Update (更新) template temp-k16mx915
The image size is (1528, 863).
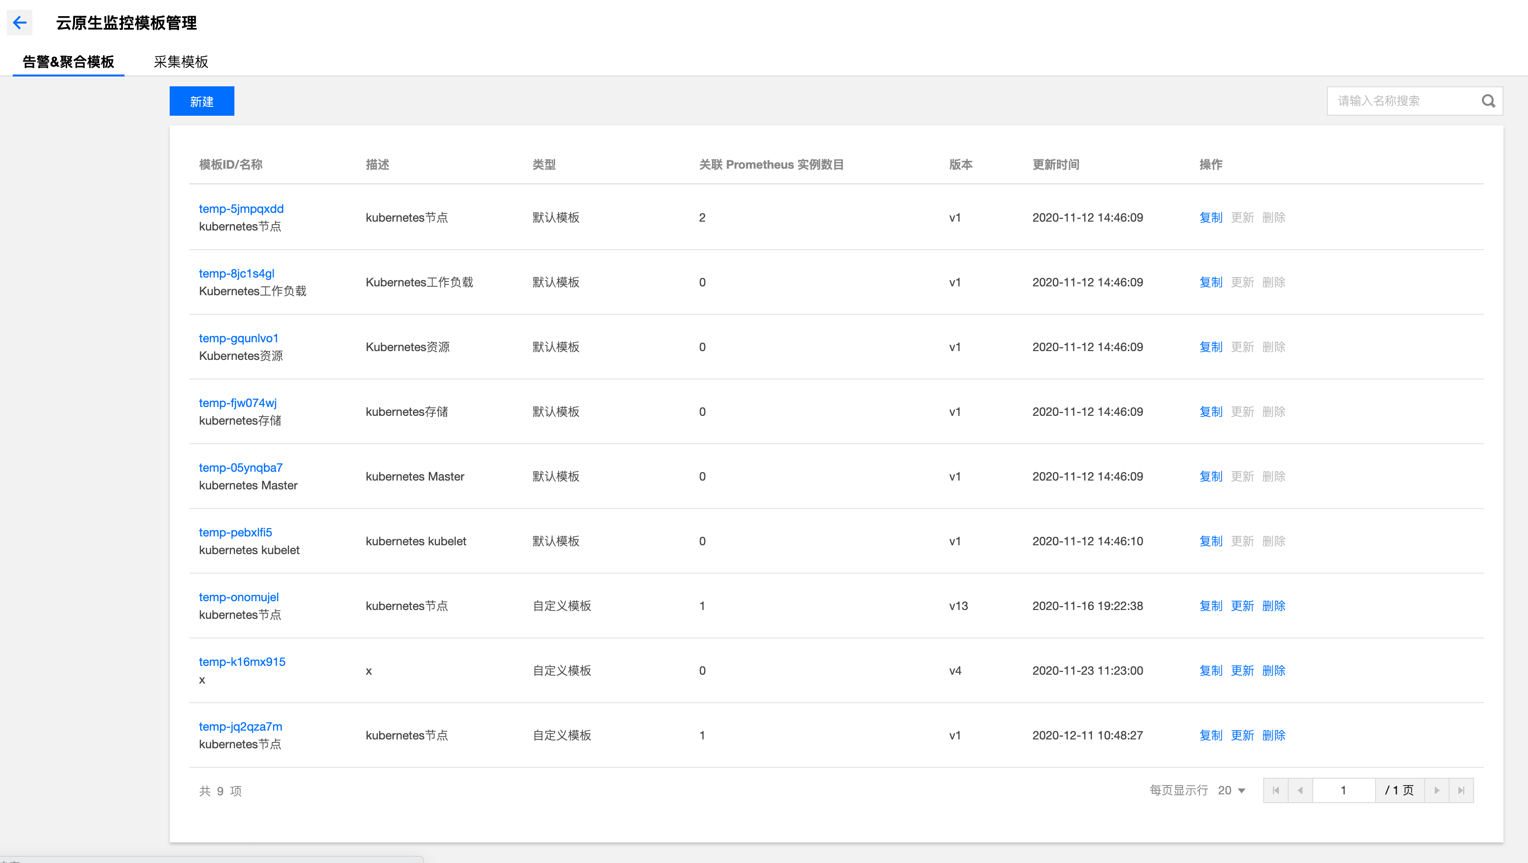1242,670
